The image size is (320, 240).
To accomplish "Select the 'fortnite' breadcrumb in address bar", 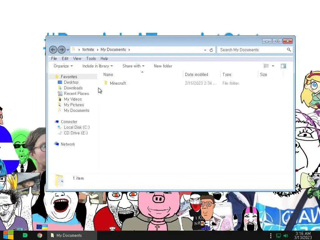I will coord(88,50).
